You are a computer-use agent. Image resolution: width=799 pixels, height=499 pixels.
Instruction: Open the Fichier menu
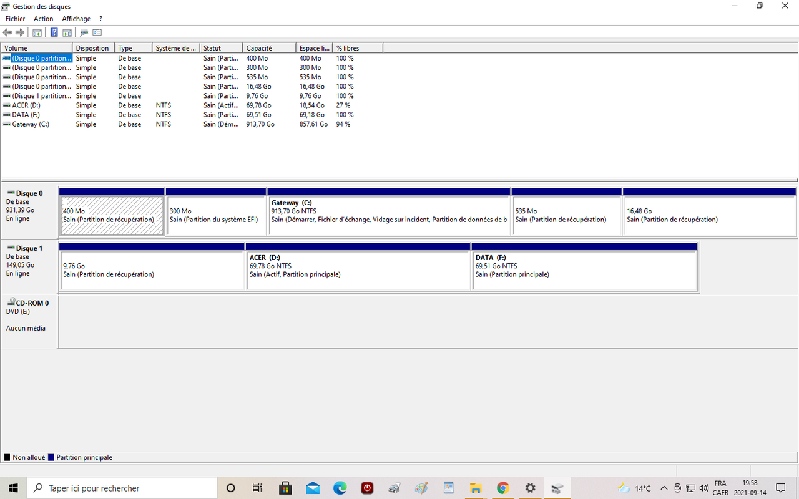16,19
